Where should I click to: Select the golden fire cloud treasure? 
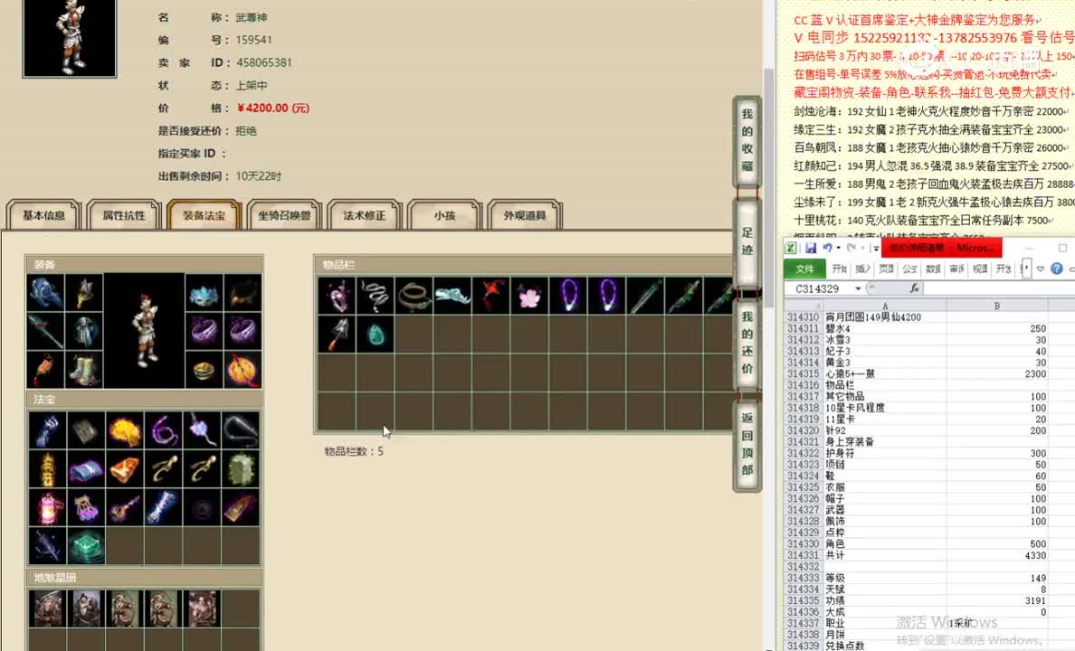point(124,430)
